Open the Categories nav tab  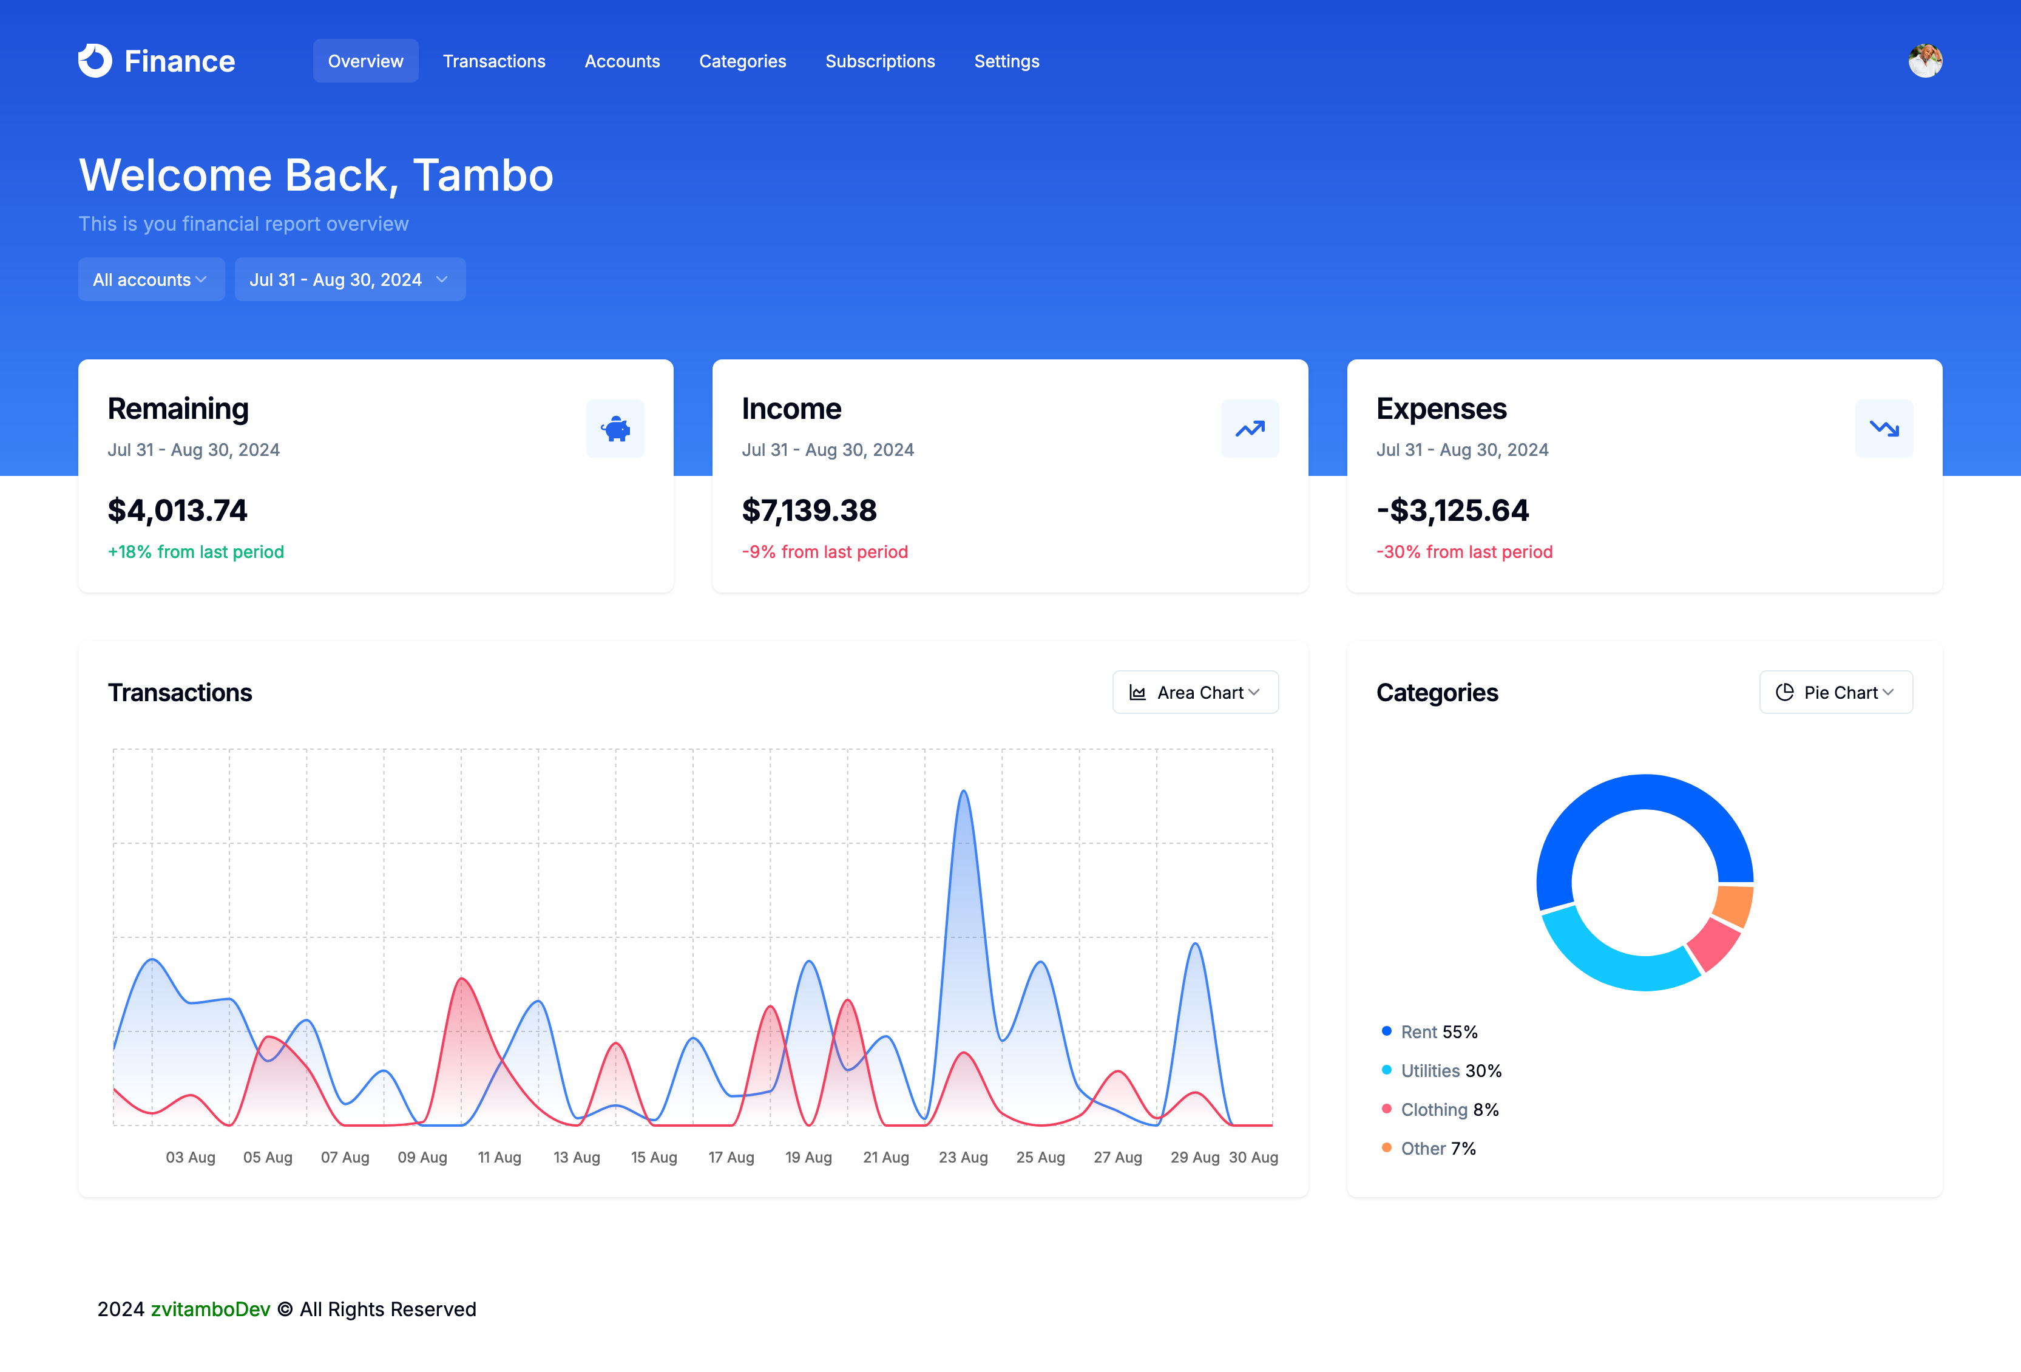pyautogui.click(x=742, y=61)
